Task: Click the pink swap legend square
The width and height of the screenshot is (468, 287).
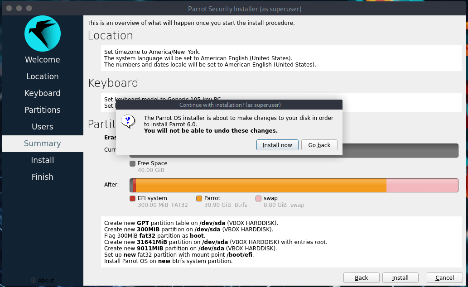Action: click(258, 198)
